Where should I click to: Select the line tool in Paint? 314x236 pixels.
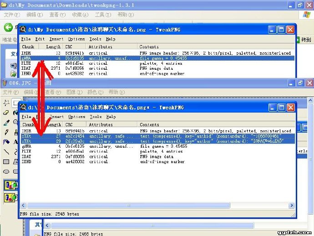click(6, 152)
